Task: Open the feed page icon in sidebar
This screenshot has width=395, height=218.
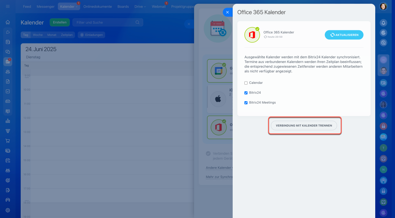Action: [8, 42]
